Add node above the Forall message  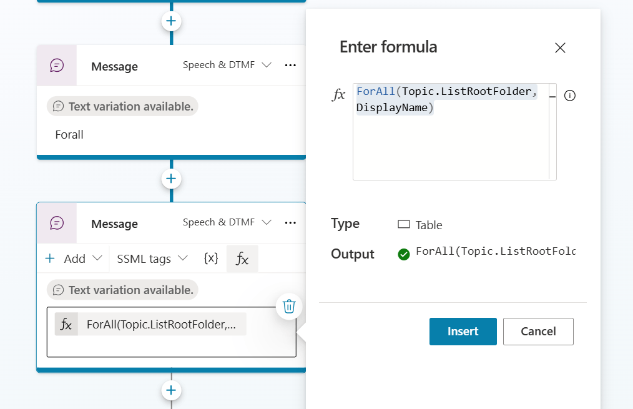pos(171,21)
